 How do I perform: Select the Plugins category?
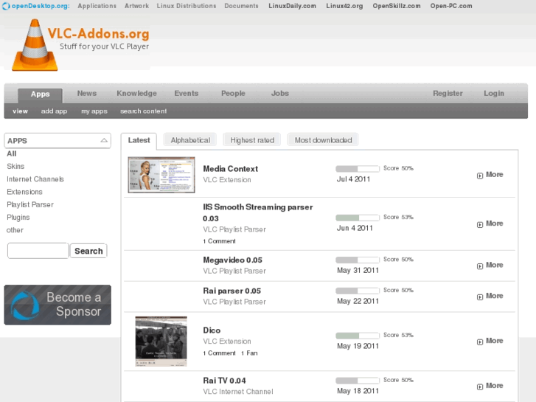tap(18, 218)
